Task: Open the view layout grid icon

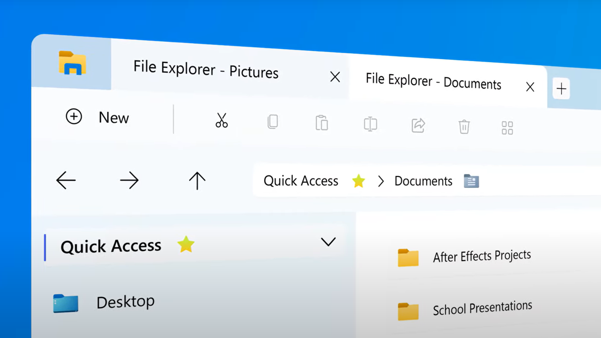Action: 507,127
